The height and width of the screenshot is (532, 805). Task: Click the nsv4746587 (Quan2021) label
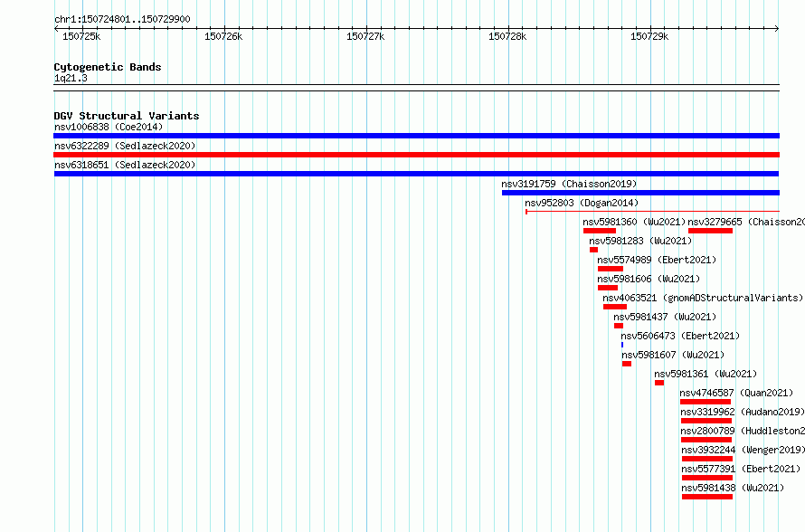(736, 393)
